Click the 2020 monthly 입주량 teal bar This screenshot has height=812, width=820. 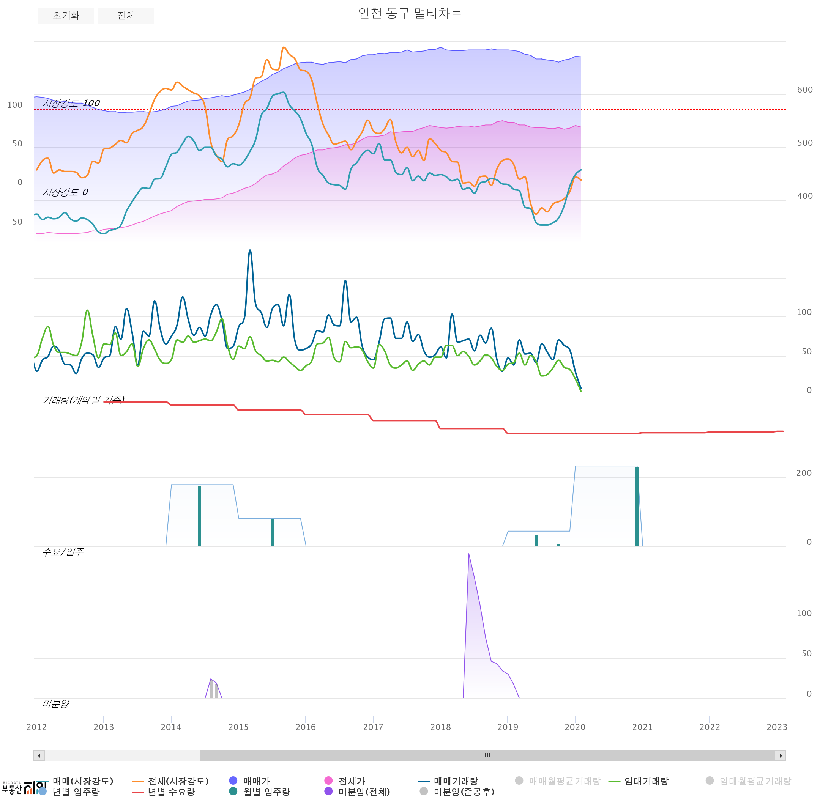tap(637, 507)
